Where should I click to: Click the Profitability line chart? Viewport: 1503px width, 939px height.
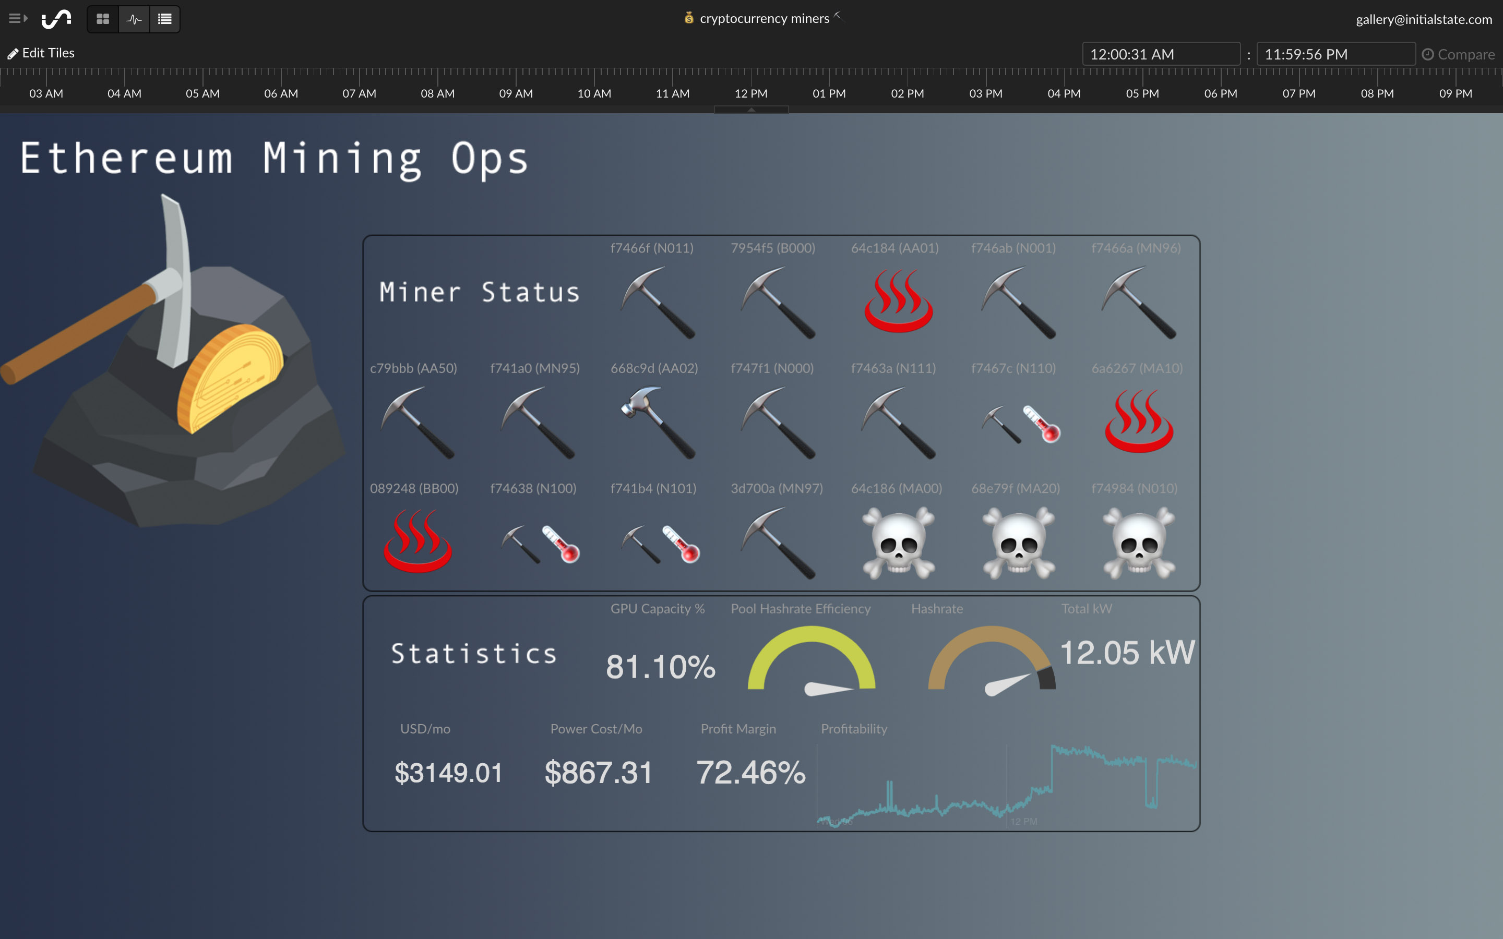(1006, 786)
